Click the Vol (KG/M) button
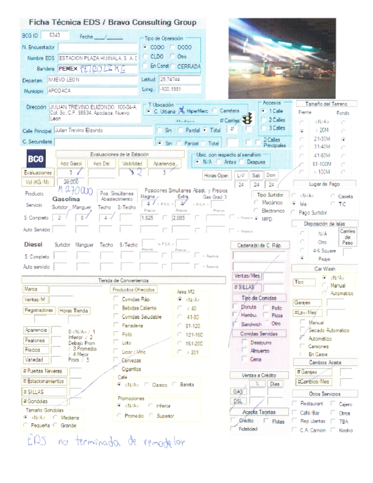The image size is (373, 483). click(38, 182)
